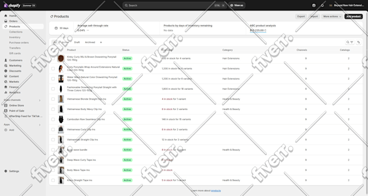The height and width of the screenshot is (196, 368).
Task: Click the View as eye button
Action: coord(237,5)
